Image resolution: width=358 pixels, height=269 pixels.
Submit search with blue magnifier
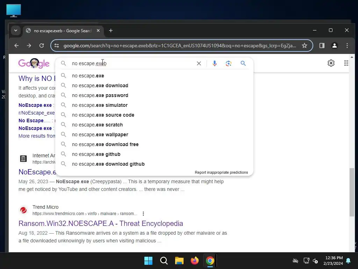(x=243, y=63)
